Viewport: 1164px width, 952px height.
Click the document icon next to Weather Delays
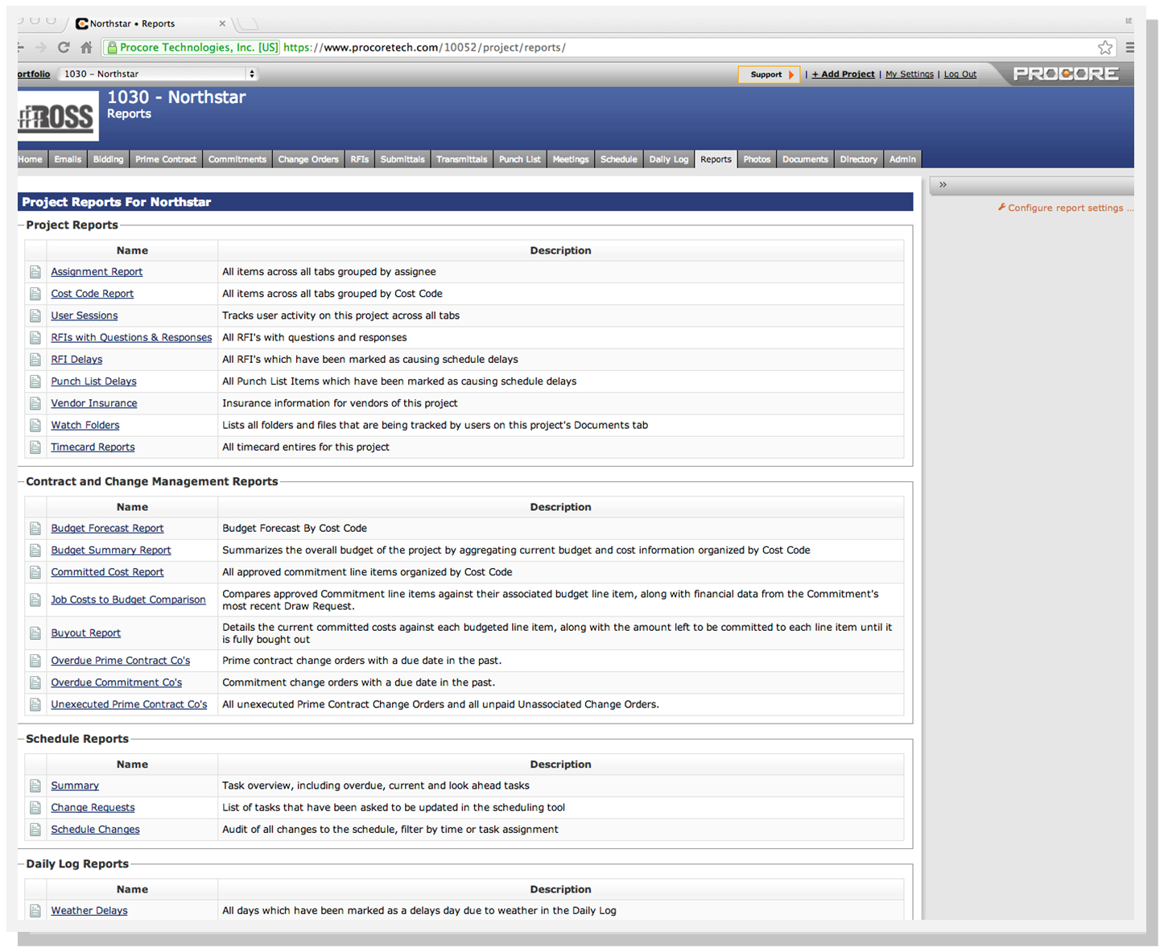(35, 911)
